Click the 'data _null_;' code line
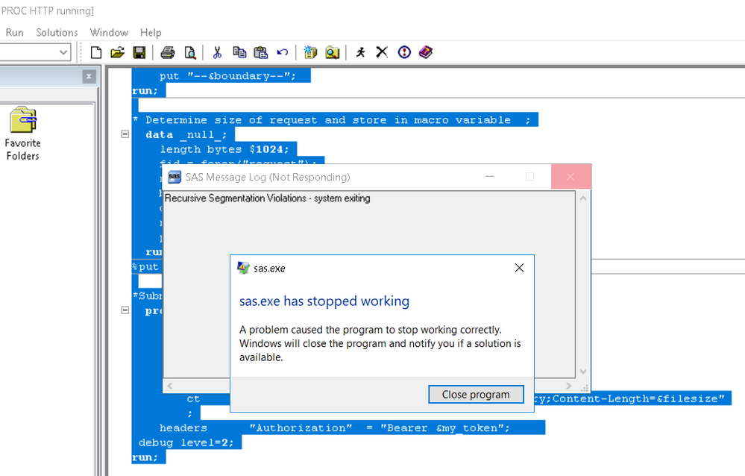 click(x=186, y=134)
